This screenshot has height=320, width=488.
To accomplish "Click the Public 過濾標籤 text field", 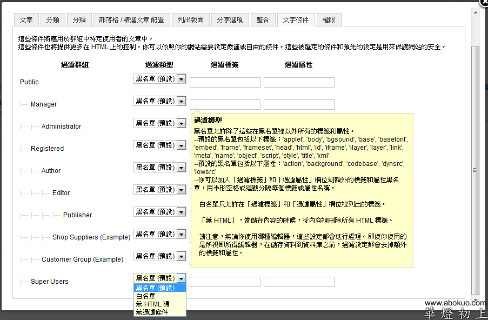I will tap(225, 83).
